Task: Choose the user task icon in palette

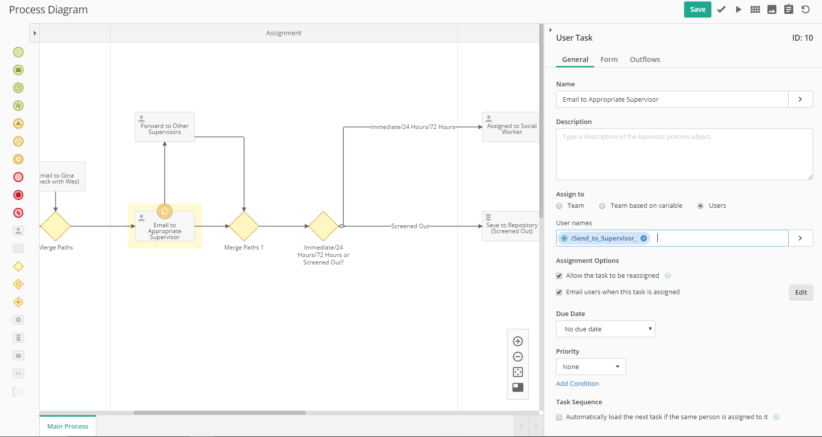Action: (18, 231)
